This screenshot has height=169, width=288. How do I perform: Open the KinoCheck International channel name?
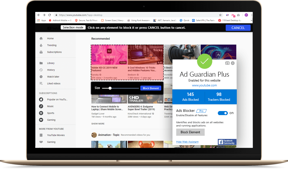tap(140, 114)
